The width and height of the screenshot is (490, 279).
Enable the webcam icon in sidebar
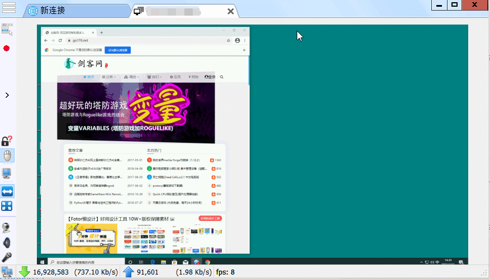click(6, 228)
